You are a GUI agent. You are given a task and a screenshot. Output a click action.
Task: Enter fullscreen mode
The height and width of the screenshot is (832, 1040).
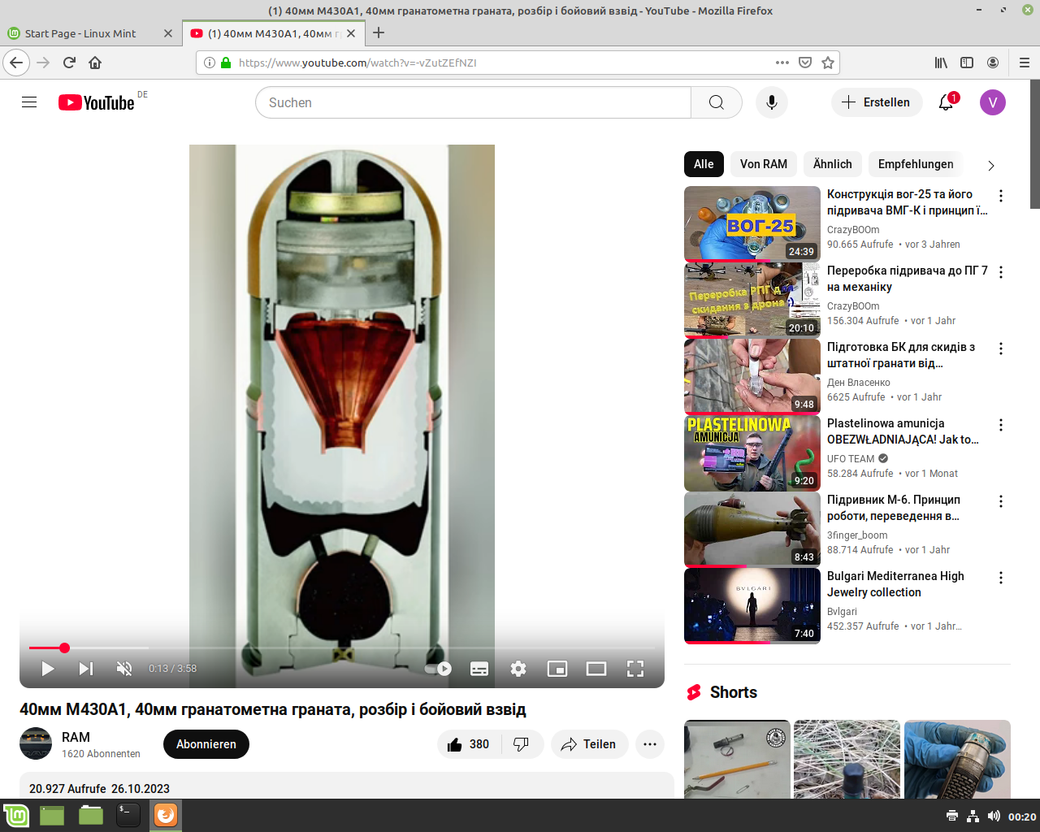(635, 669)
